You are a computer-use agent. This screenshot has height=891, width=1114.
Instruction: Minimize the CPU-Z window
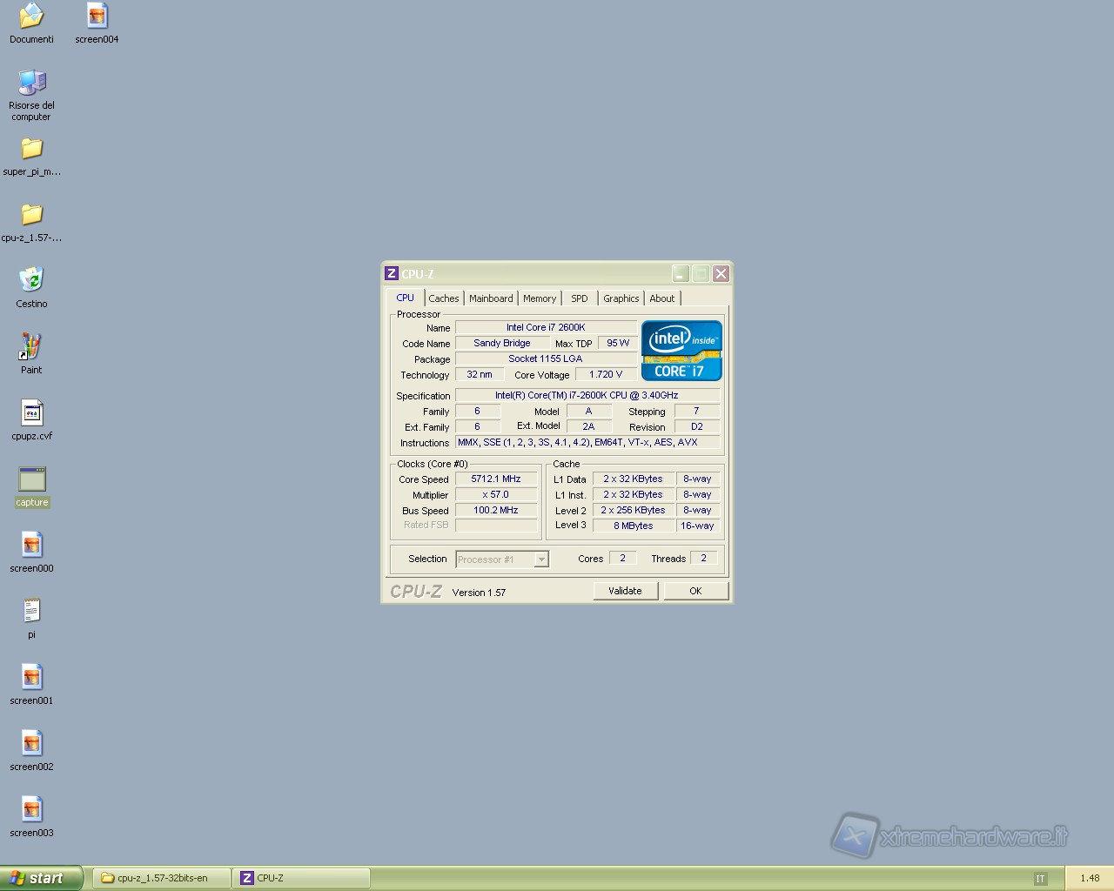tap(681, 274)
